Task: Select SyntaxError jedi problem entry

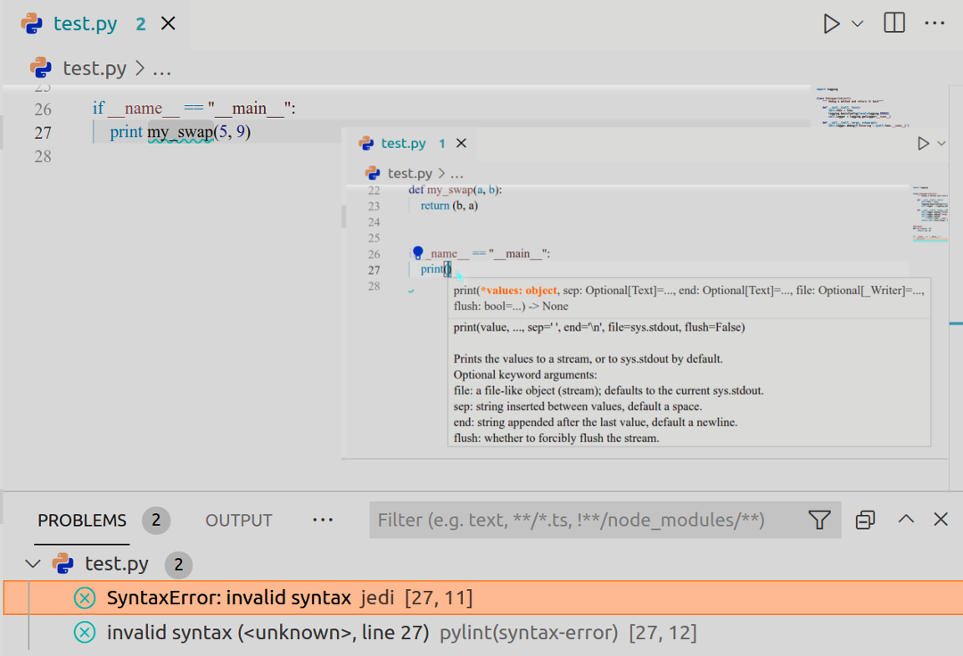Action: (289, 598)
